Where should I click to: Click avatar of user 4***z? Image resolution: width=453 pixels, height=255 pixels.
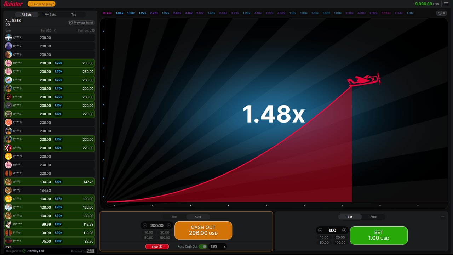pyautogui.click(x=8, y=174)
